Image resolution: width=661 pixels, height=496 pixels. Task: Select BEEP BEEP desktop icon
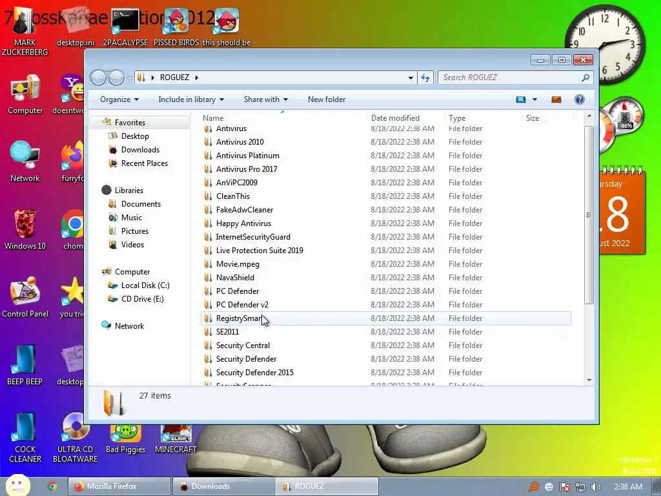point(25,366)
